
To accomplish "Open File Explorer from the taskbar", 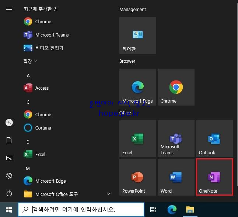I will 190,210.
